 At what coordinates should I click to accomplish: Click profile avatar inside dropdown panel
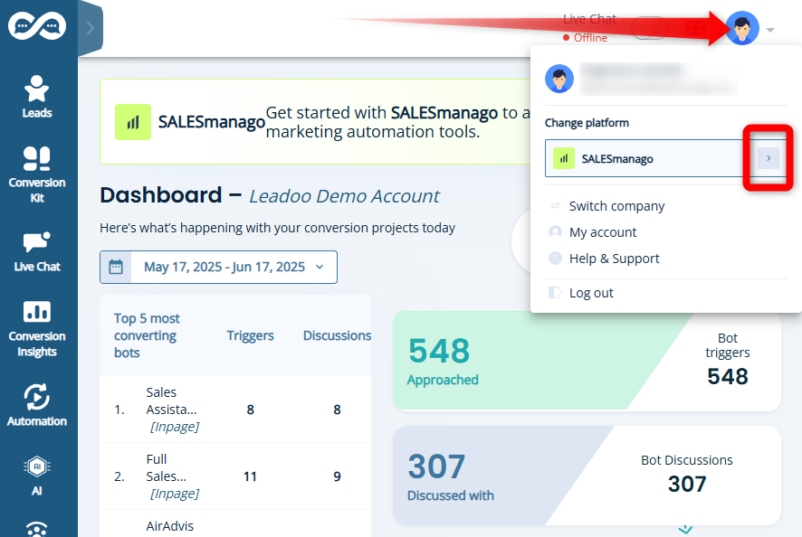(559, 79)
